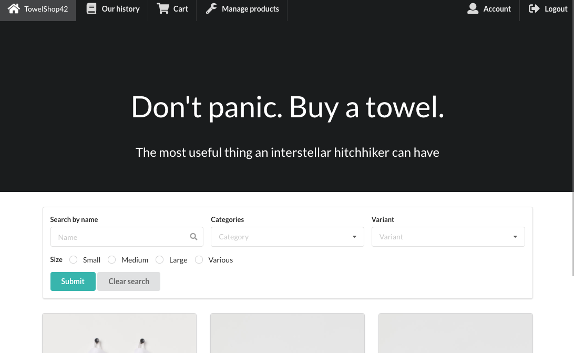Click the caret arrow on the Variant selector

click(x=515, y=237)
